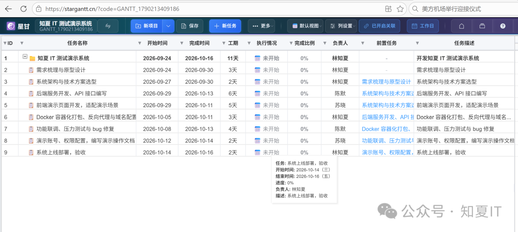Open filter arrow for 完成比例 column
518x232 pixels.
coord(291,43)
